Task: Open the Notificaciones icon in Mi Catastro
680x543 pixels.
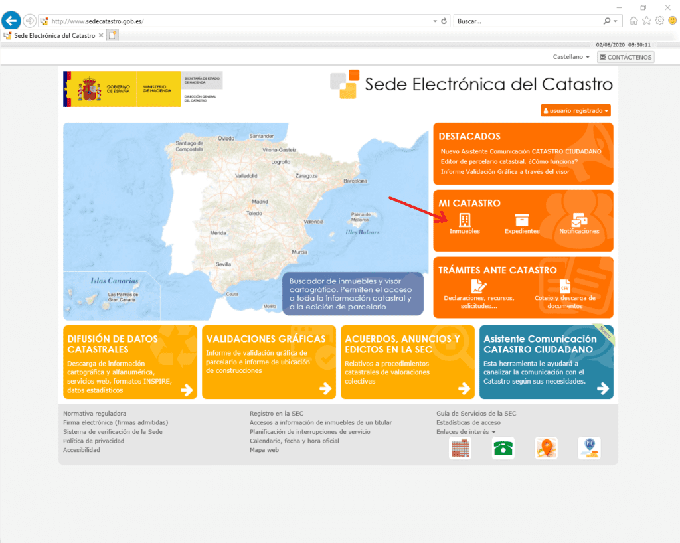Action: click(579, 220)
